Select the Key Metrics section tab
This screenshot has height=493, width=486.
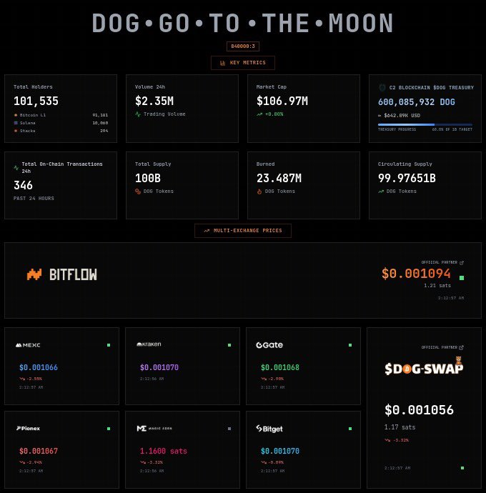[x=243, y=63]
